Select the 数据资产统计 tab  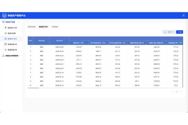point(43,27)
